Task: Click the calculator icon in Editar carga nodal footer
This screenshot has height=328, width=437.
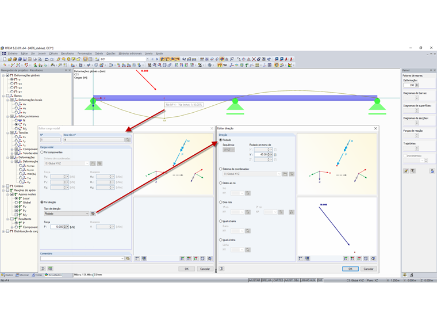Action: click(x=50, y=269)
